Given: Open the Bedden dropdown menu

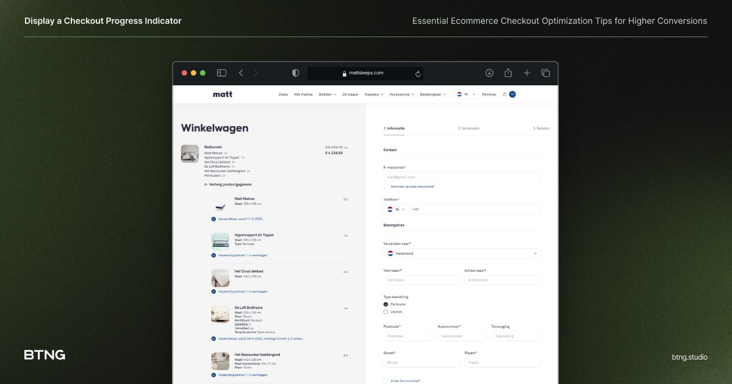Looking at the screenshot, I should coord(328,94).
